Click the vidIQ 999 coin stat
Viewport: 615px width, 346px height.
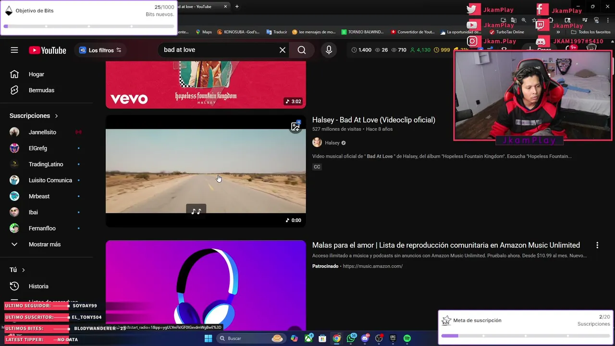(x=442, y=50)
